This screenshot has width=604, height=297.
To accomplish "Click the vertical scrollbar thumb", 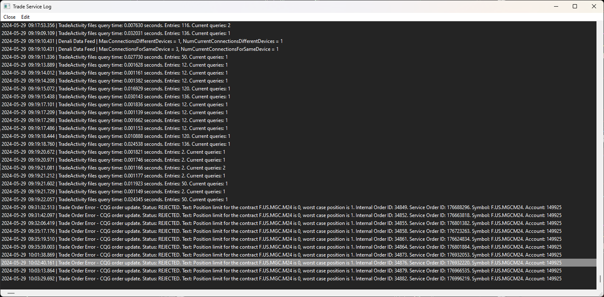I will [600, 279].
